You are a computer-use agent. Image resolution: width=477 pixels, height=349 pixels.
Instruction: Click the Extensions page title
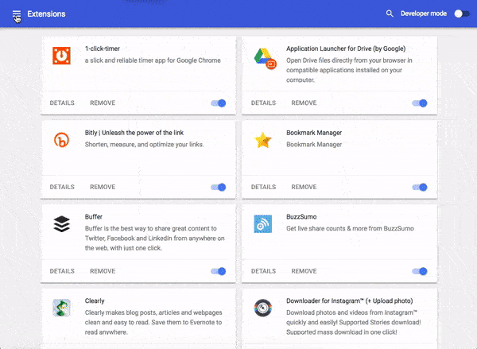pos(46,14)
